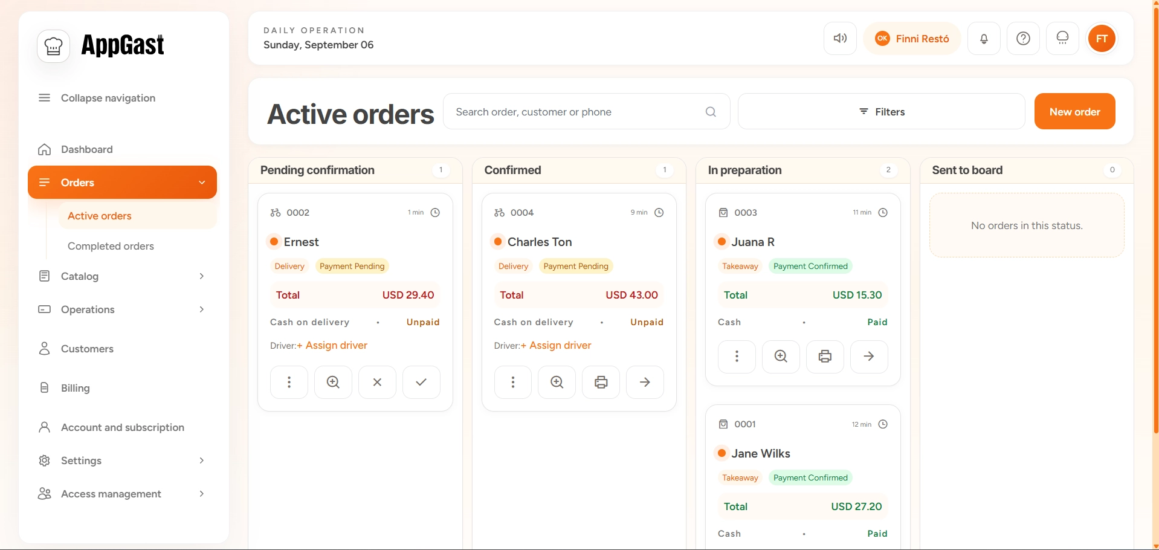The image size is (1159, 550).
Task: Click Finni Restó restaurant status button
Action: click(912, 39)
